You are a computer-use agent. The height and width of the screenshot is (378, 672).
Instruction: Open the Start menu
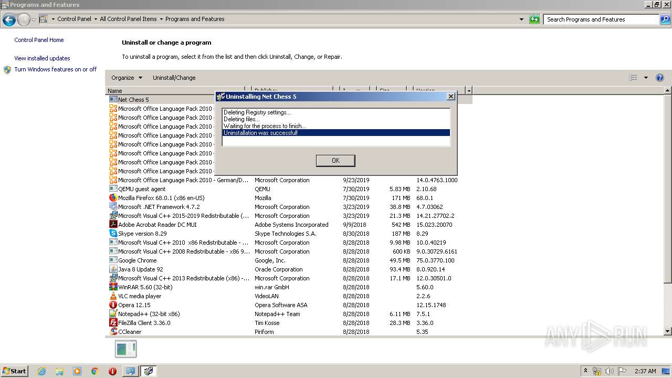point(15,371)
